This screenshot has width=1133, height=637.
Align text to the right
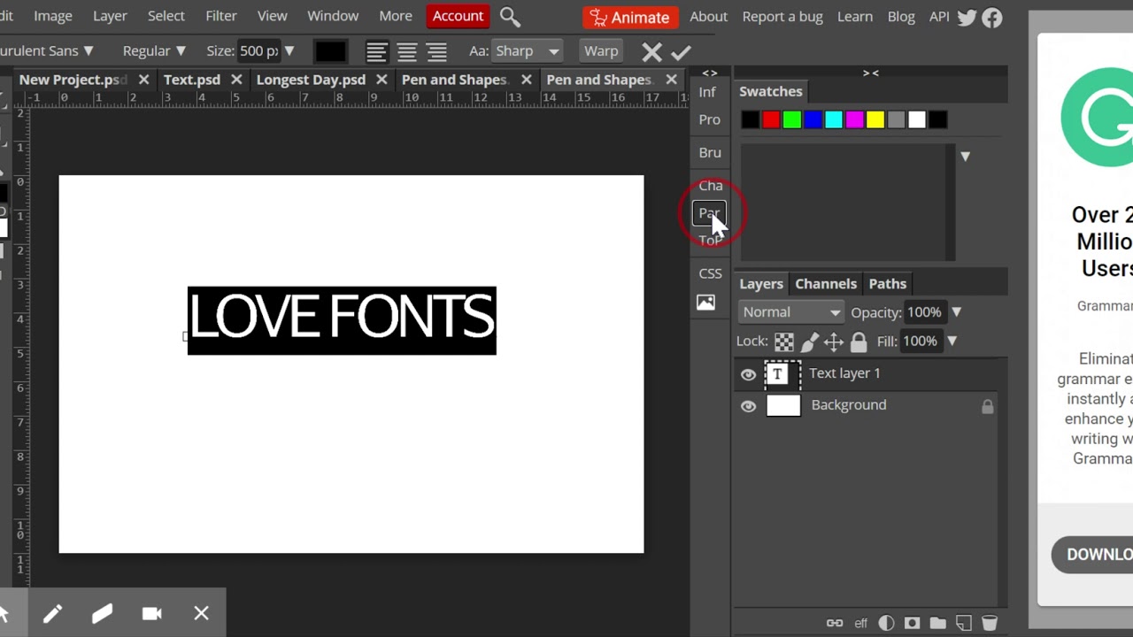coord(437,51)
